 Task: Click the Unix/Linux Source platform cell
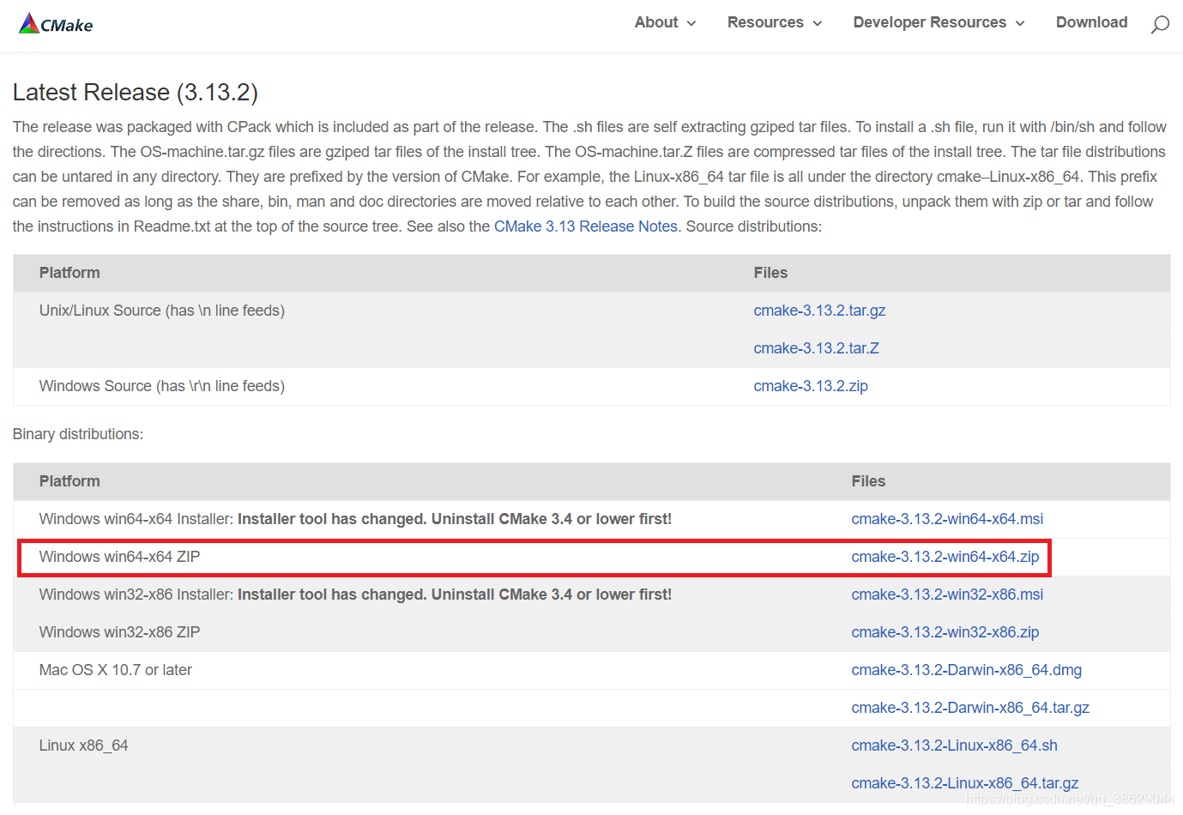[162, 311]
